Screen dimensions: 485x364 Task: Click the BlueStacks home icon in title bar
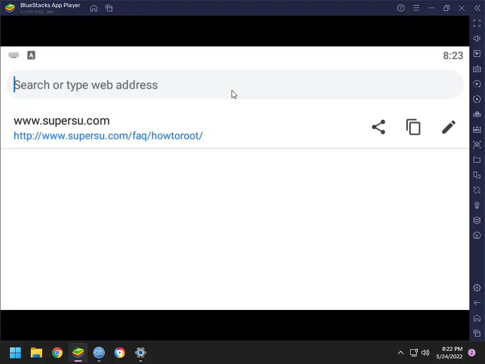click(x=94, y=9)
